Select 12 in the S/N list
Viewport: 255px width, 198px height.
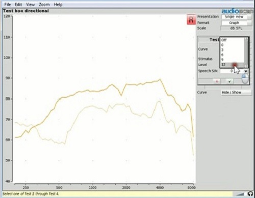click(233, 65)
